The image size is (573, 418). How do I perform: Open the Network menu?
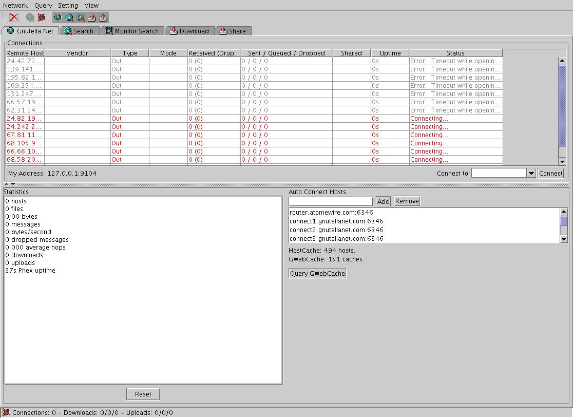[15, 6]
